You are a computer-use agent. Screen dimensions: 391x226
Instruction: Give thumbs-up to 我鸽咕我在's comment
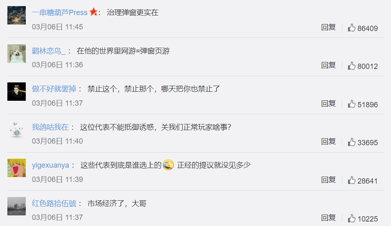[352, 142]
